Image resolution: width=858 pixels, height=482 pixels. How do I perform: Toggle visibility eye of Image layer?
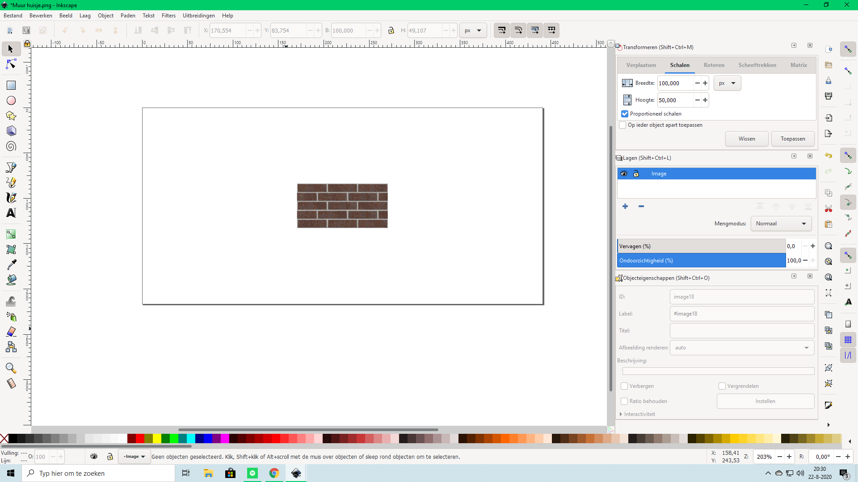(624, 174)
